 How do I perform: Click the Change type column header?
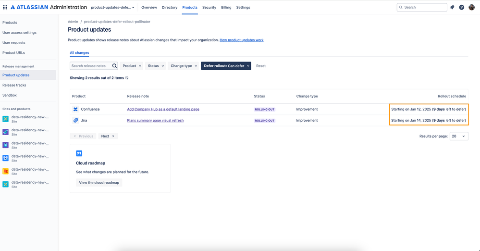click(x=307, y=96)
